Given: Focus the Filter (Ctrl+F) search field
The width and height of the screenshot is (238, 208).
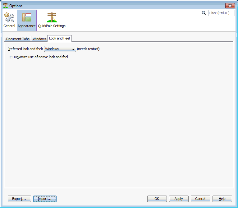Looking at the screenshot, I should point(221,13).
